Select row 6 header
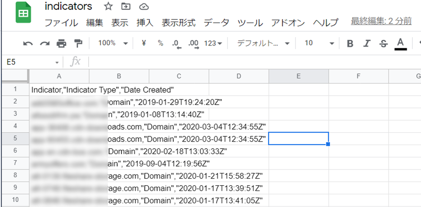 (15, 151)
